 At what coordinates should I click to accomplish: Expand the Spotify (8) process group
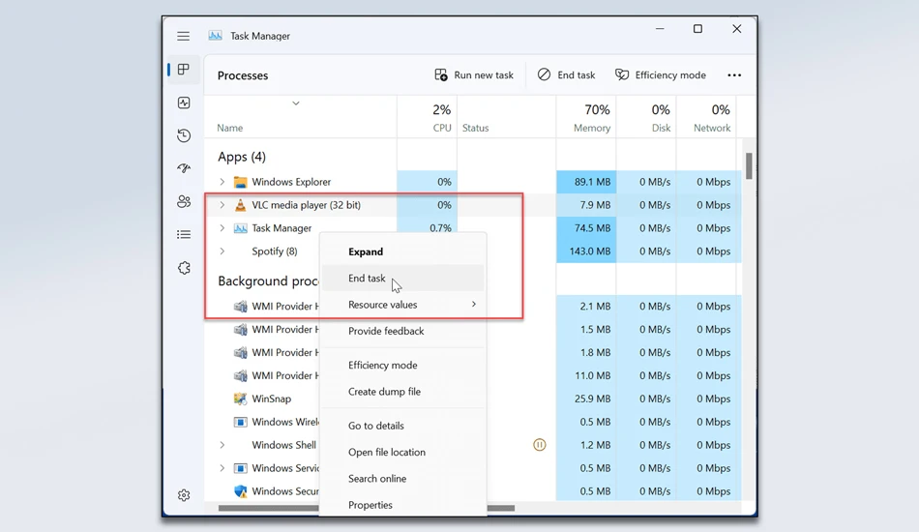[x=222, y=251]
